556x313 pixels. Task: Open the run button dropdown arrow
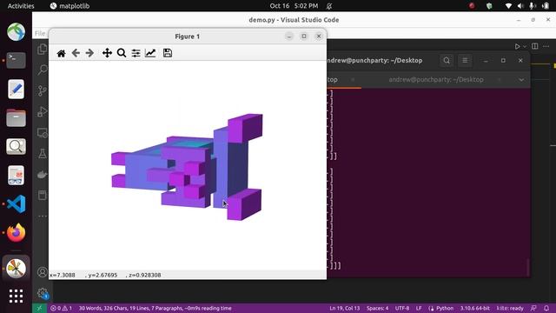(525, 46)
